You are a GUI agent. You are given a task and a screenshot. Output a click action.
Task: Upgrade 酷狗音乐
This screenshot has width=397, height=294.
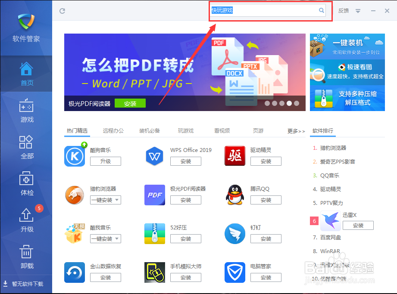[x=106, y=161]
